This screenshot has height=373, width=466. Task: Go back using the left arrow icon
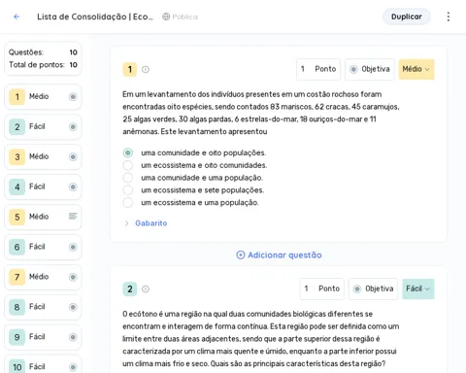pos(17,17)
